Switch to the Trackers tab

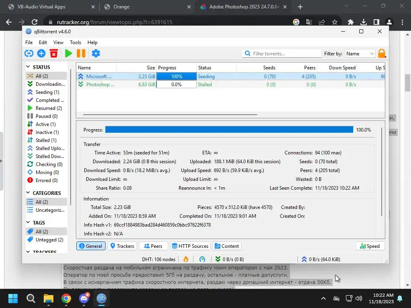pyautogui.click(x=122, y=246)
